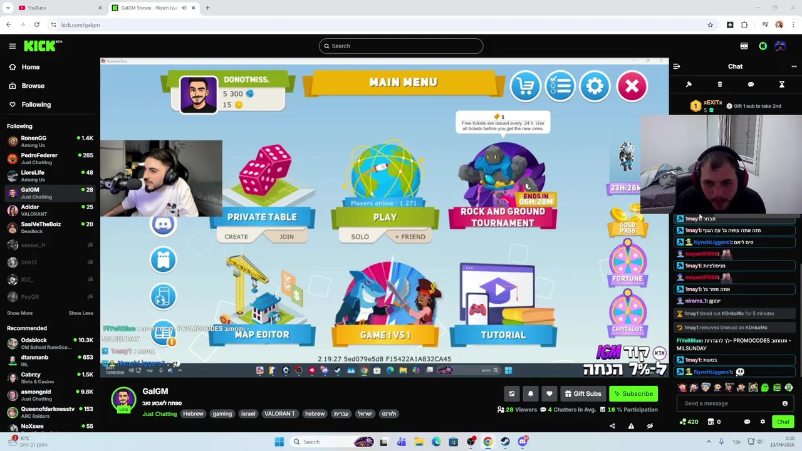The image size is (802, 451).
Task: Open xEXITx top gifter leaderboard entry
Action: [707, 106]
